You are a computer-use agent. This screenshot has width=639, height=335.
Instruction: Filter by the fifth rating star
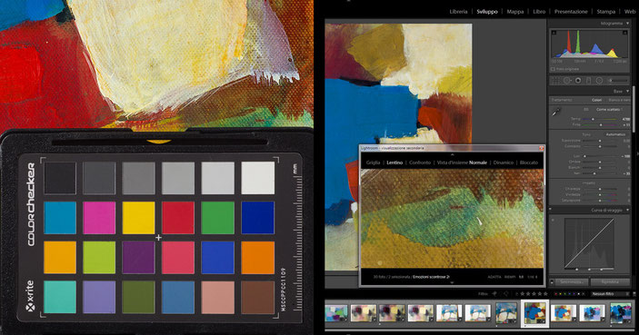point(545,294)
